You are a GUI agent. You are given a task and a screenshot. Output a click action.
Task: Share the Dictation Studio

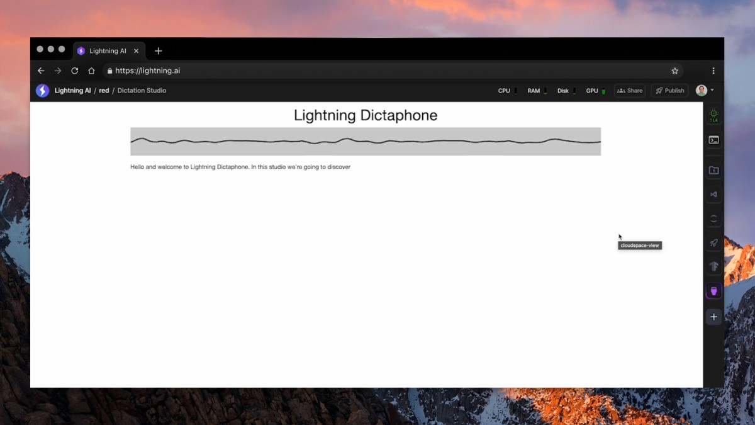click(x=629, y=90)
